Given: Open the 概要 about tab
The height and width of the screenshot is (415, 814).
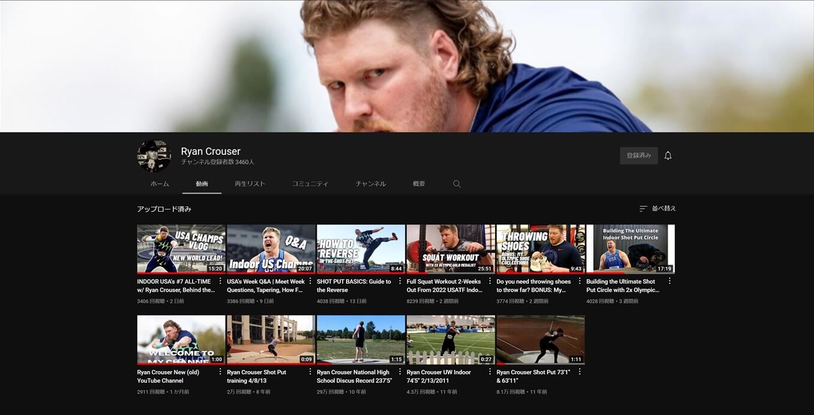Looking at the screenshot, I should coord(419,184).
